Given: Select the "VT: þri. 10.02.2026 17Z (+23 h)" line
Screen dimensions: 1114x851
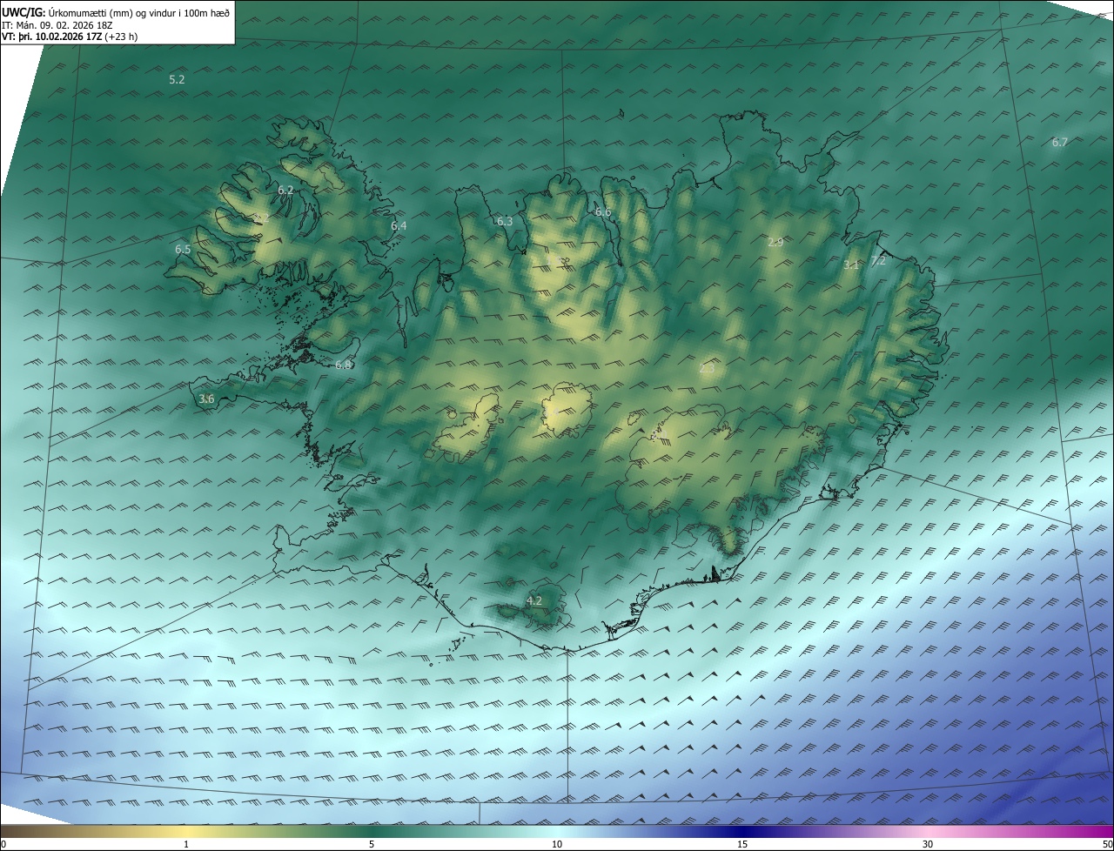Looking at the screenshot, I should 70,37.
